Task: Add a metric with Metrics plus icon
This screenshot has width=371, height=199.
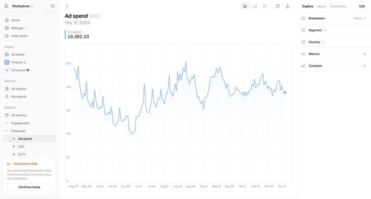Action: click(364, 54)
